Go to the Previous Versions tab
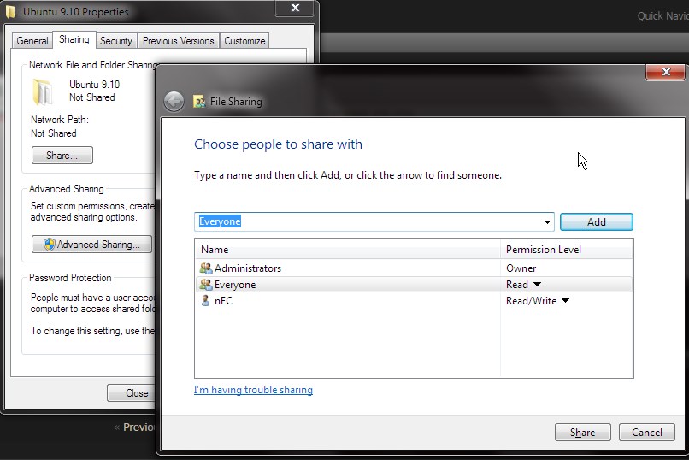The image size is (689, 460). (x=178, y=41)
